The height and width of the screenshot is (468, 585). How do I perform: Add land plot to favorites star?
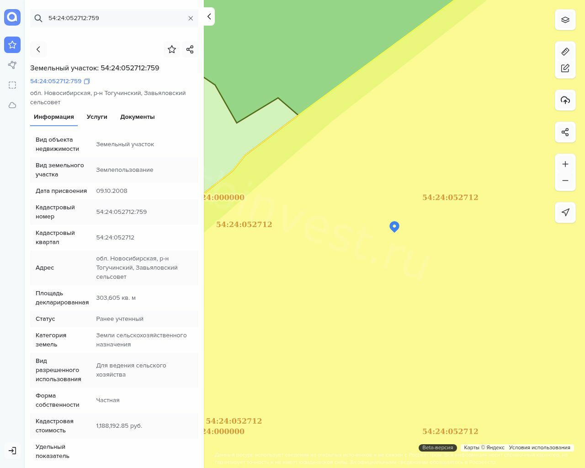pyautogui.click(x=172, y=49)
